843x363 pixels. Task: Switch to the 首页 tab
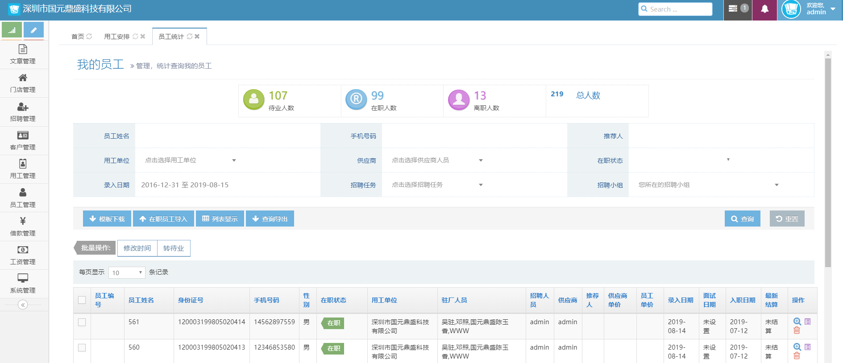(x=78, y=37)
